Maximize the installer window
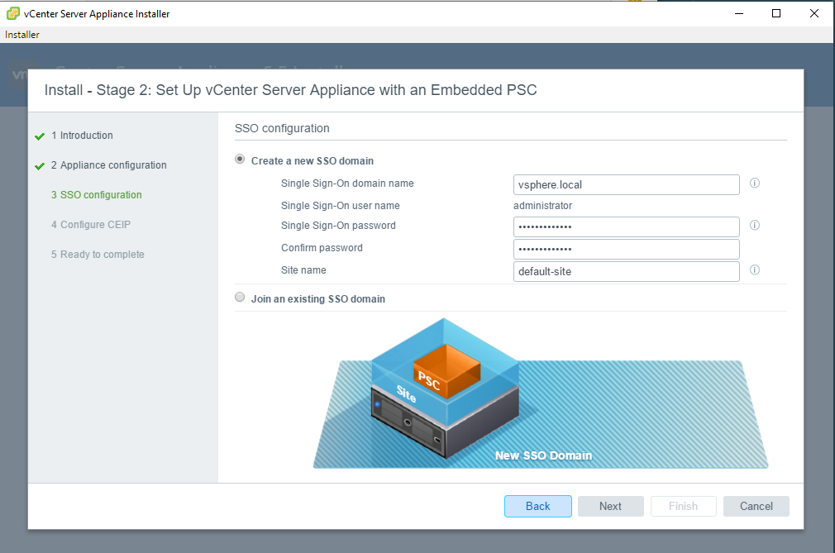Screen dimensions: 835x553 [776, 13]
